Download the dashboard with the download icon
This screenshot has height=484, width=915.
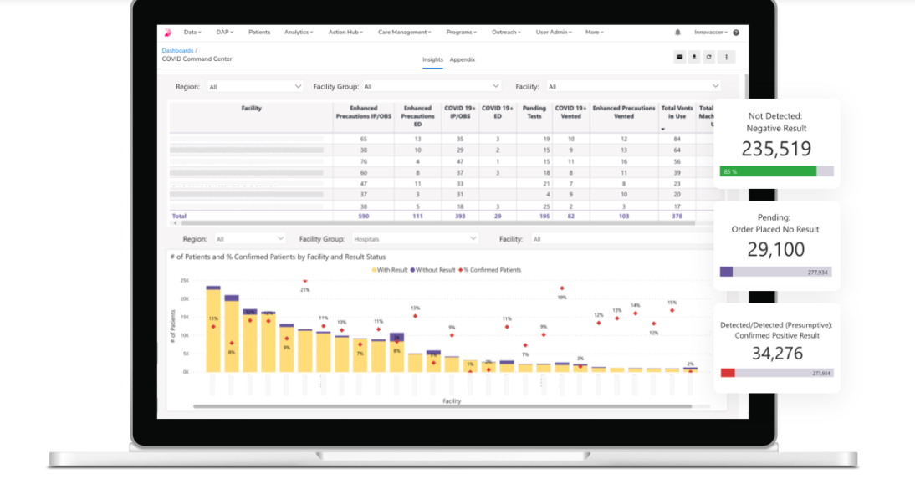click(694, 57)
